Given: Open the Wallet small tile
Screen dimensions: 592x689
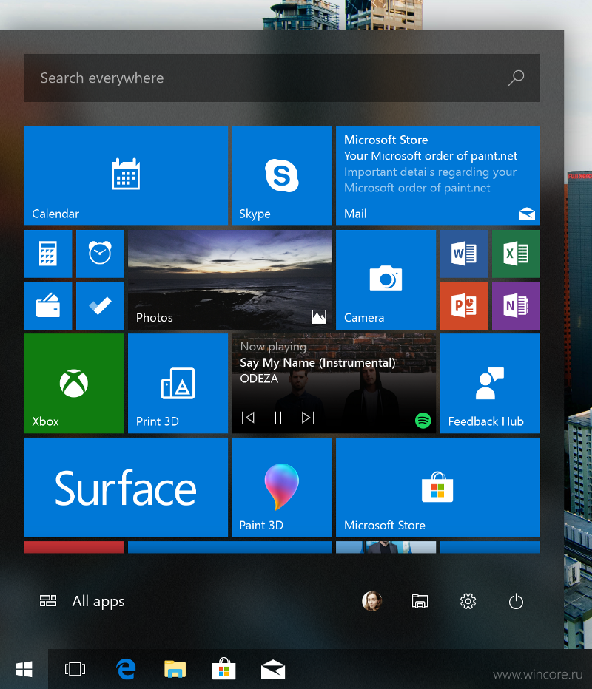Looking at the screenshot, I should point(48,305).
